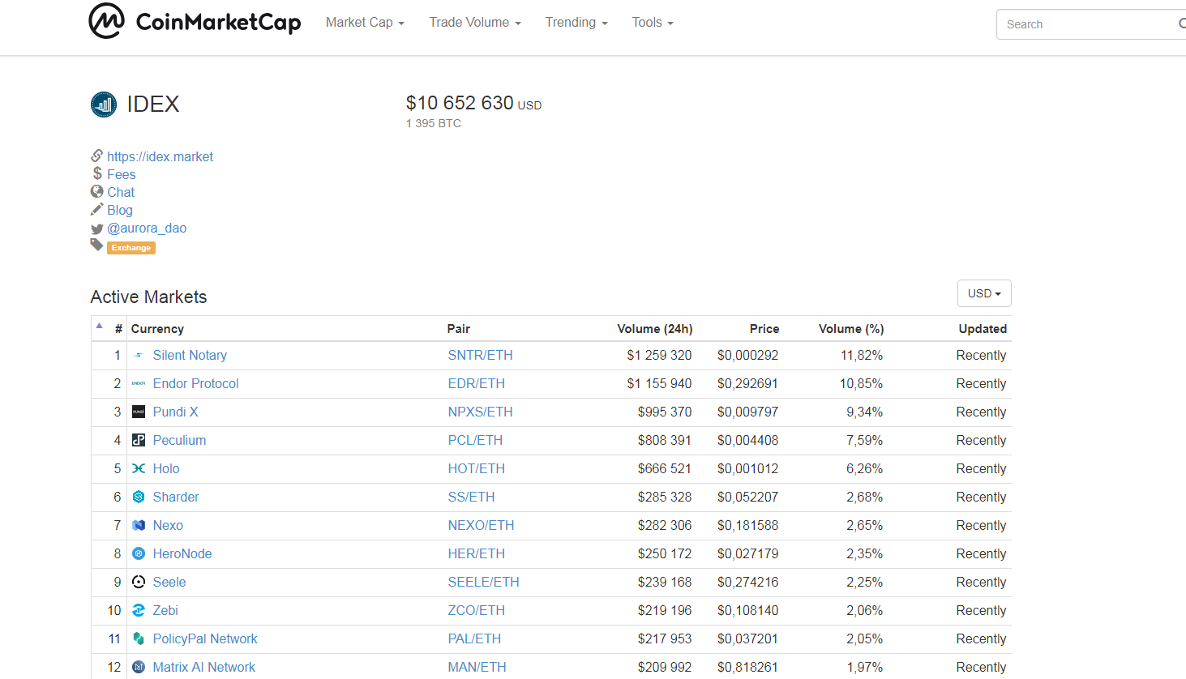Sort by the Pair column header

pos(459,329)
